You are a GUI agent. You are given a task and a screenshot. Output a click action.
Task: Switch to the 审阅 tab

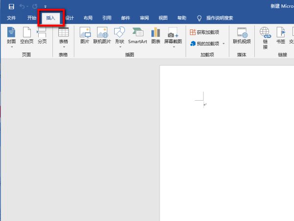(145, 18)
